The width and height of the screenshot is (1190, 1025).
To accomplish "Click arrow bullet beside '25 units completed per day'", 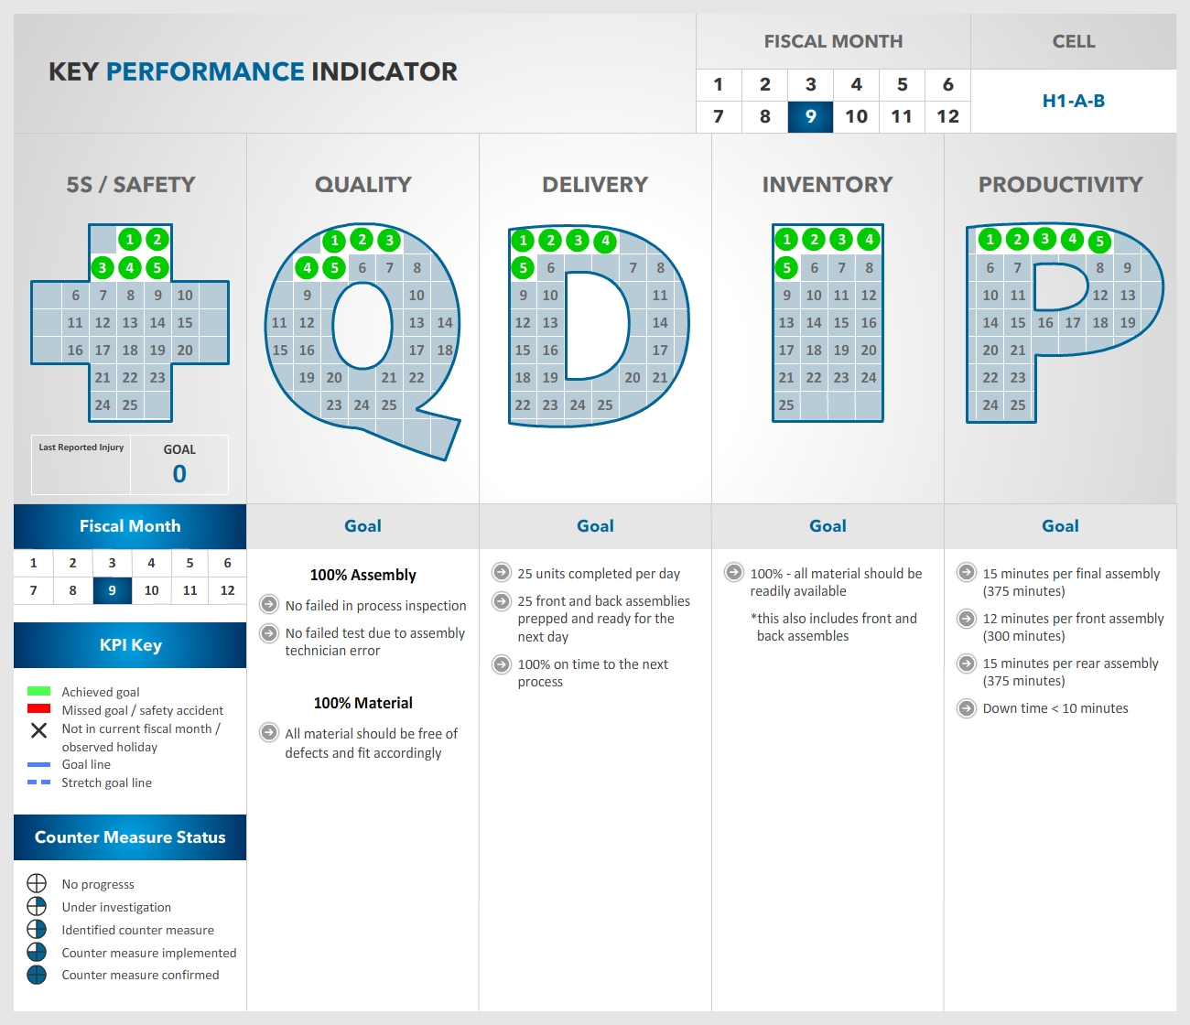I will point(502,573).
